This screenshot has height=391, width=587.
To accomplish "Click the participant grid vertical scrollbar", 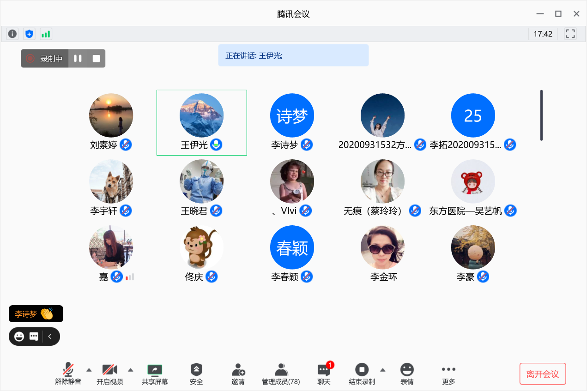I will (x=541, y=115).
